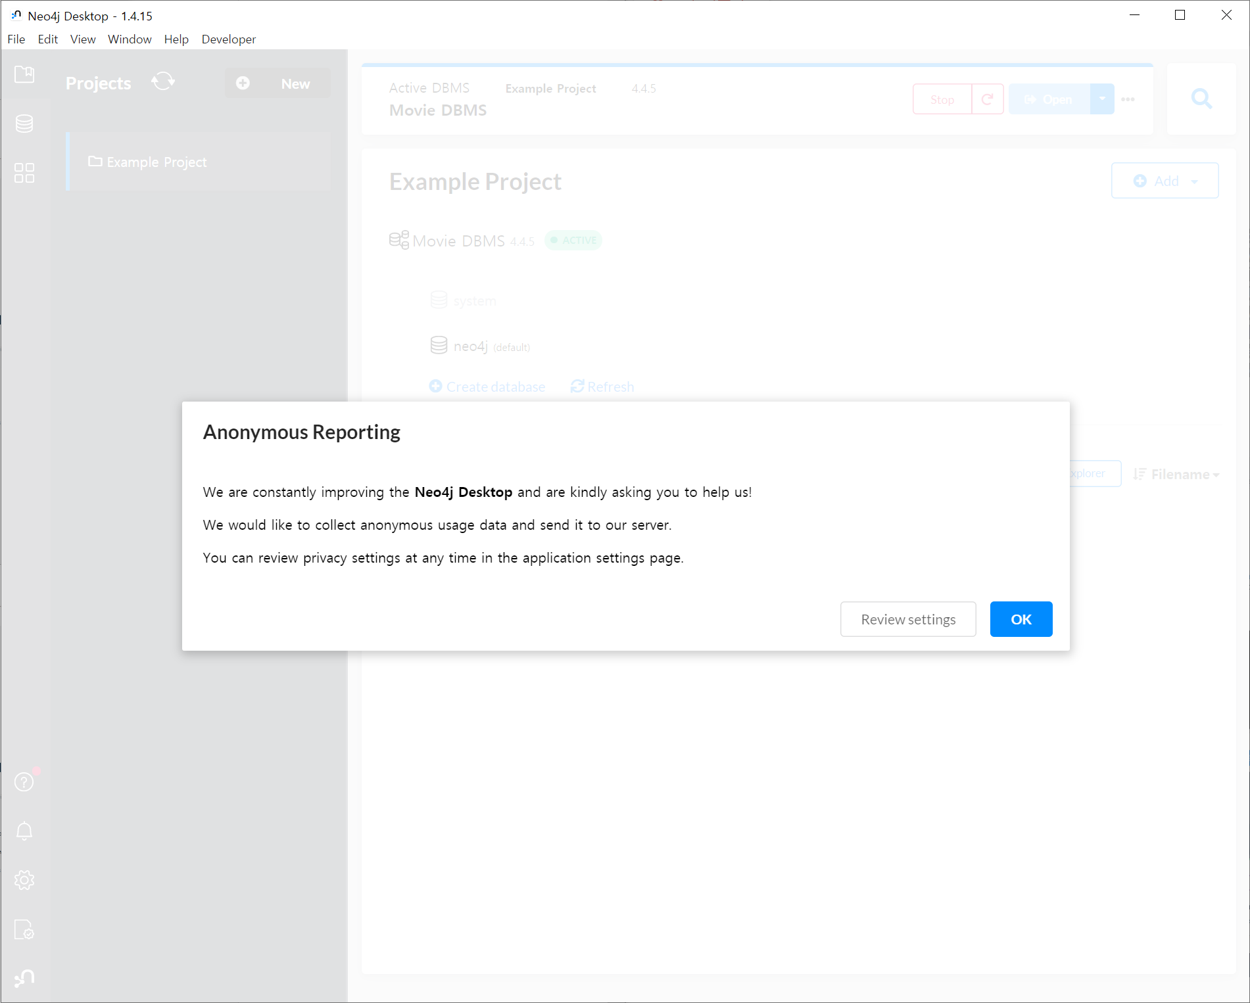Open the Help menu
1250x1003 pixels.
coord(176,39)
